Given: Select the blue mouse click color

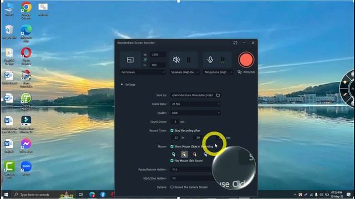Looking at the screenshot, I should pos(205,154).
